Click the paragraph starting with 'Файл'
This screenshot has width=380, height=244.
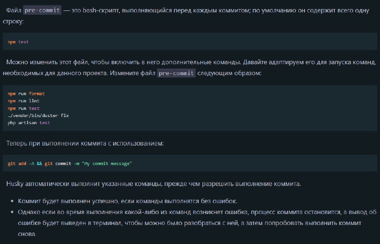[x=186, y=16]
